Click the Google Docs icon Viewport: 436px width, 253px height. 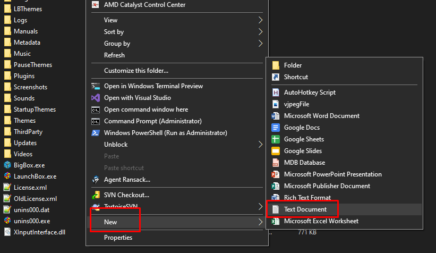(x=276, y=128)
